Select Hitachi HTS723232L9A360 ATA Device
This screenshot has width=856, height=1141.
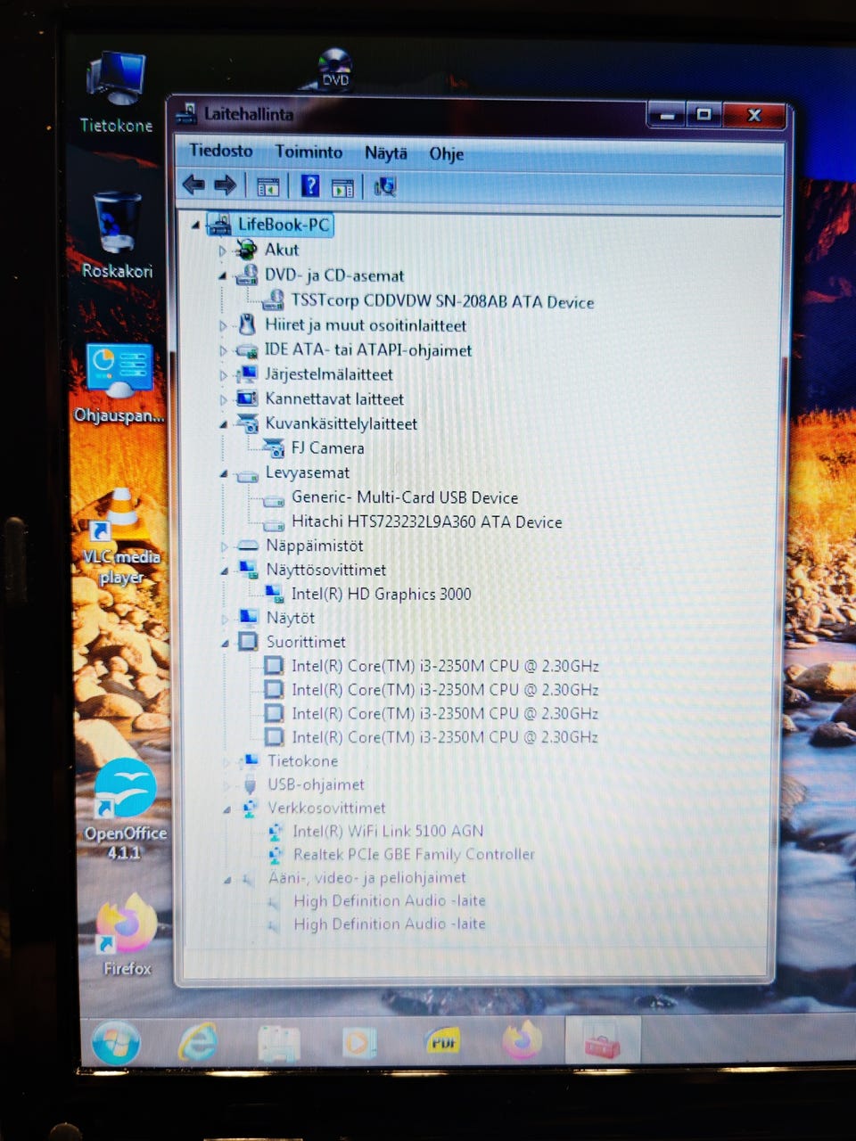[x=426, y=521]
